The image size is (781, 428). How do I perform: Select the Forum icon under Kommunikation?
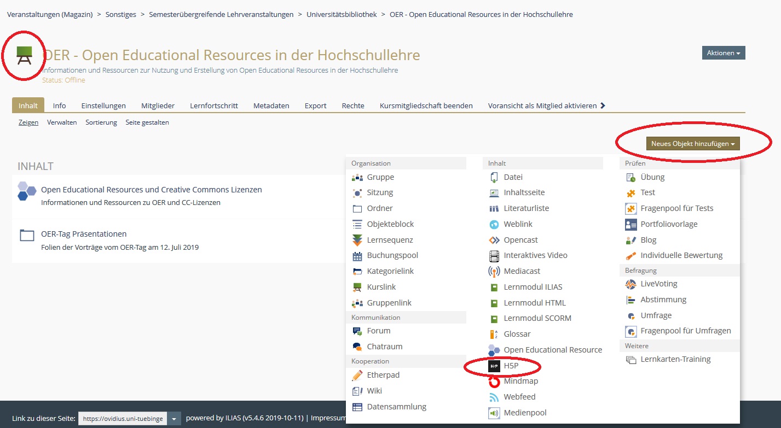pyautogui.click(x=357, y=331)
